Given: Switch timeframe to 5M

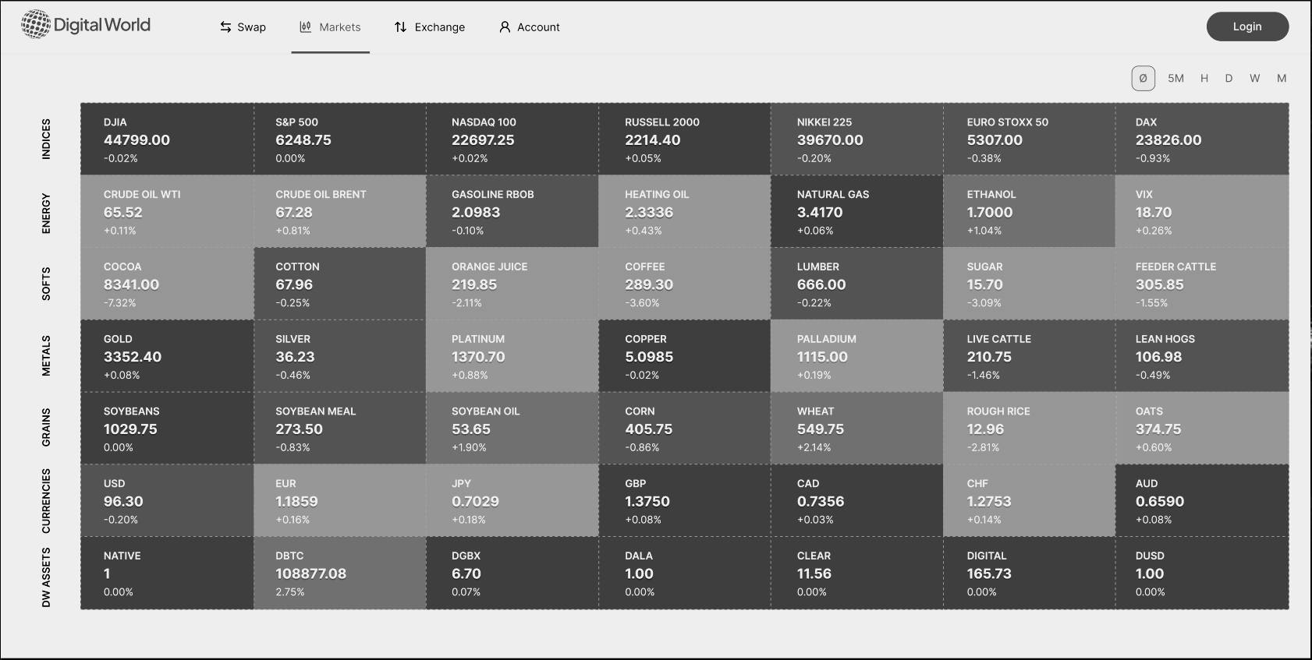Looking at the screenshot, I should (1175, 79).
